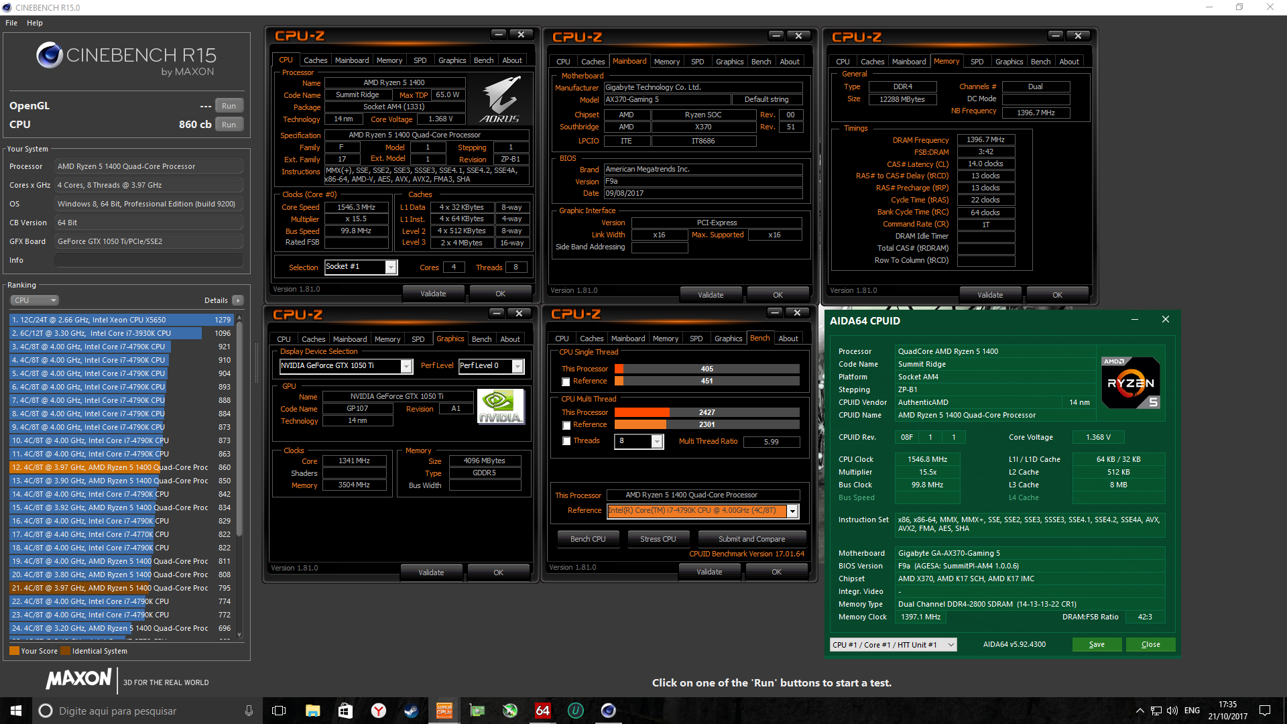This screenshot has height=724, width=1287.
Task: Switch to Caches tab in CPU-Z CPU window
Action: pos(315,60)
